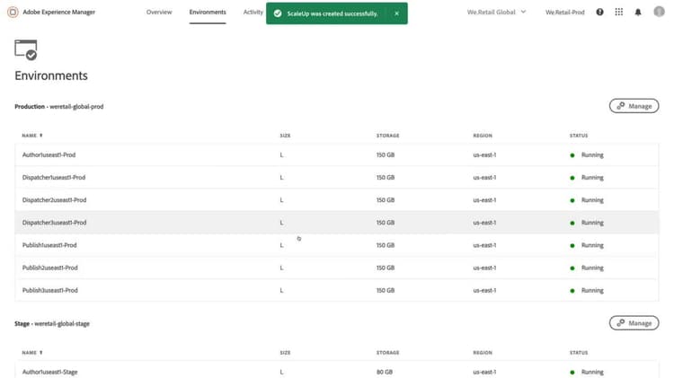
Task: Click the Production Region column header
Action: coord(483,136)
